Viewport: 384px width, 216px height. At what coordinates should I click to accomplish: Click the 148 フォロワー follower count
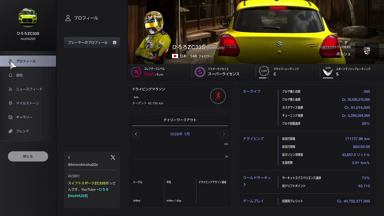click(201, 56)
